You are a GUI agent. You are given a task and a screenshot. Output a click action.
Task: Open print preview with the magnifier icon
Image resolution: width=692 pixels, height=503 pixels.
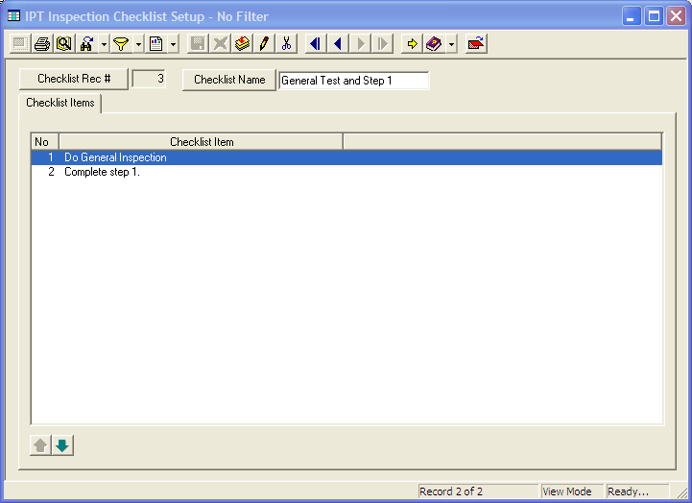64,44
